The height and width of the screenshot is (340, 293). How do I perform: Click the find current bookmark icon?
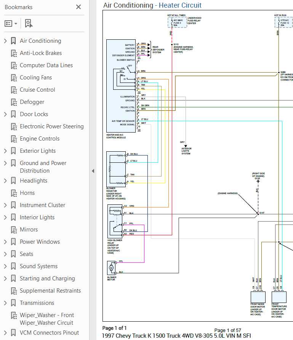(29, 23)
